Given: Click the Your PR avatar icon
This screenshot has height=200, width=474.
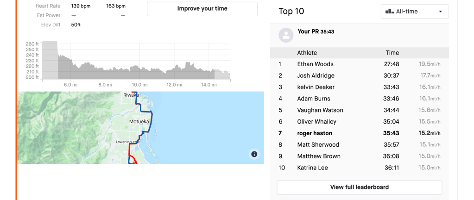Looking at the screenshot, I should pos(286,35).
